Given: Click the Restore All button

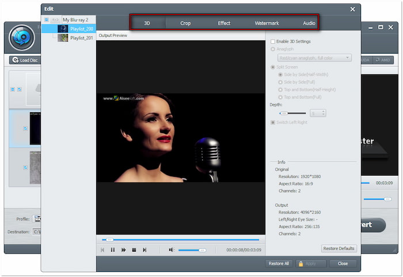Looking at the screenshot, I should (278, 263).
